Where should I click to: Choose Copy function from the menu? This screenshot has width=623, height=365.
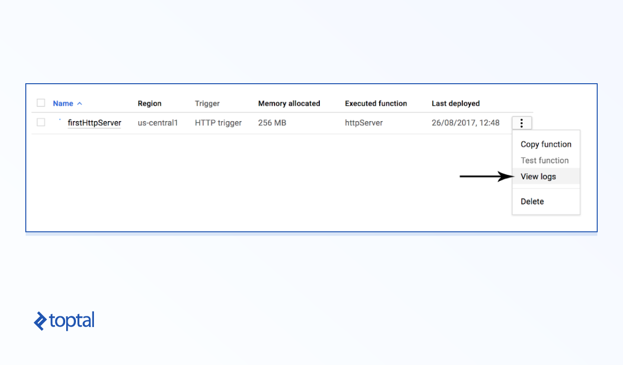point(546,144)
